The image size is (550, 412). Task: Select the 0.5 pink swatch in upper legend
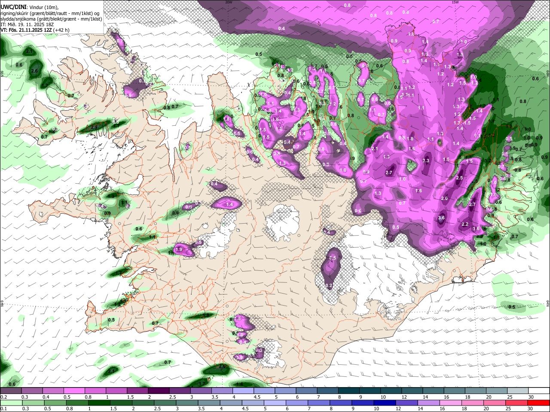(74, 391)
